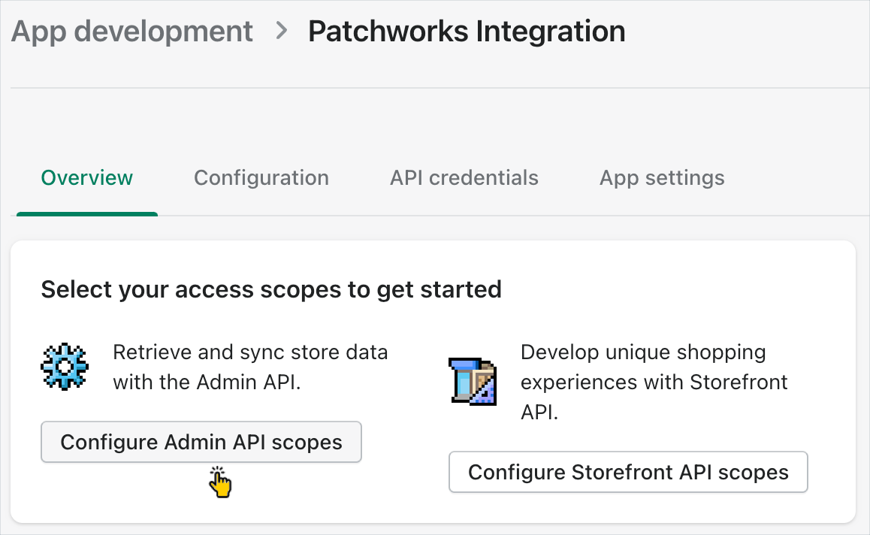Click 'with the Admin API.' text line
Screen dimensions: 870x535
point(207,382)
